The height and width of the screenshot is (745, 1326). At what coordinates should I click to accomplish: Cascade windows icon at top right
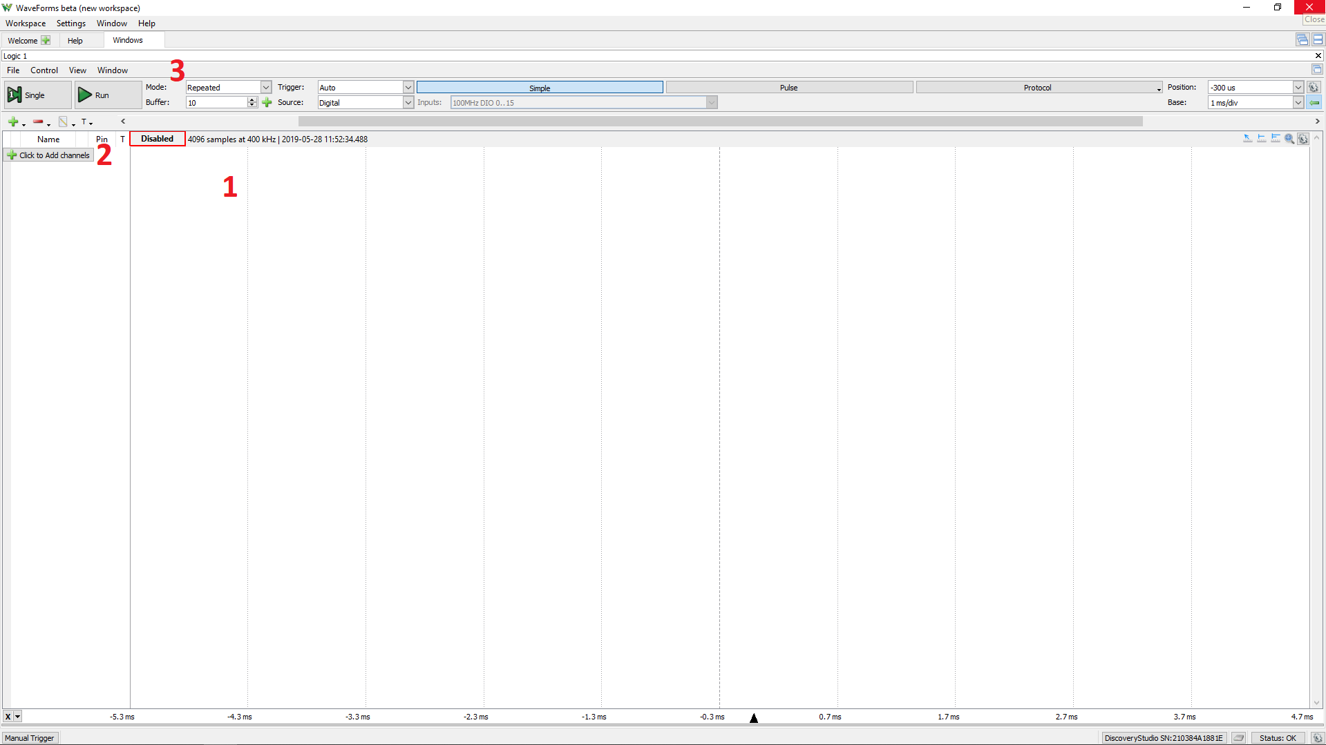(x=1302, y=40)
